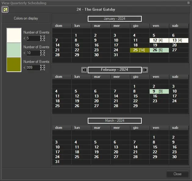Click the events field containing 999
The image size is (192, 181).
[x=33, y=68]
